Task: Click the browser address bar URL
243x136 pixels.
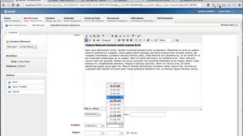Action: [112, 5]
